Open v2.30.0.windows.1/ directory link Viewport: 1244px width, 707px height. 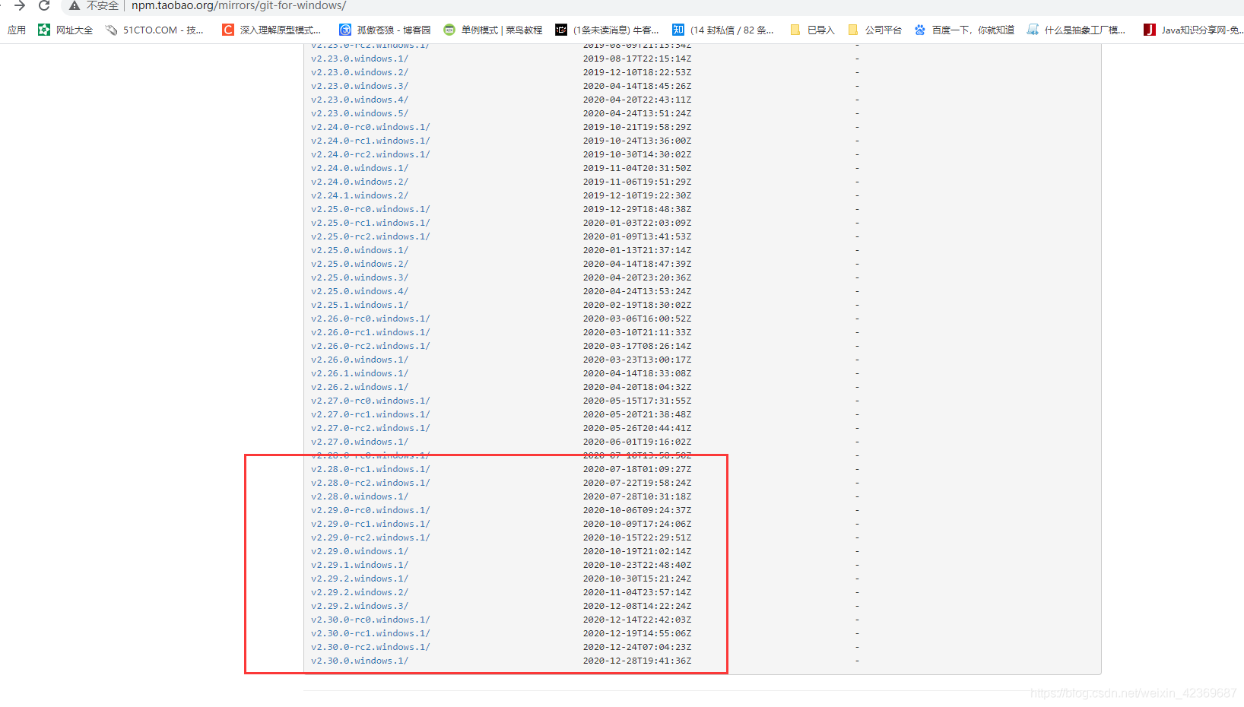pos(360,661)
